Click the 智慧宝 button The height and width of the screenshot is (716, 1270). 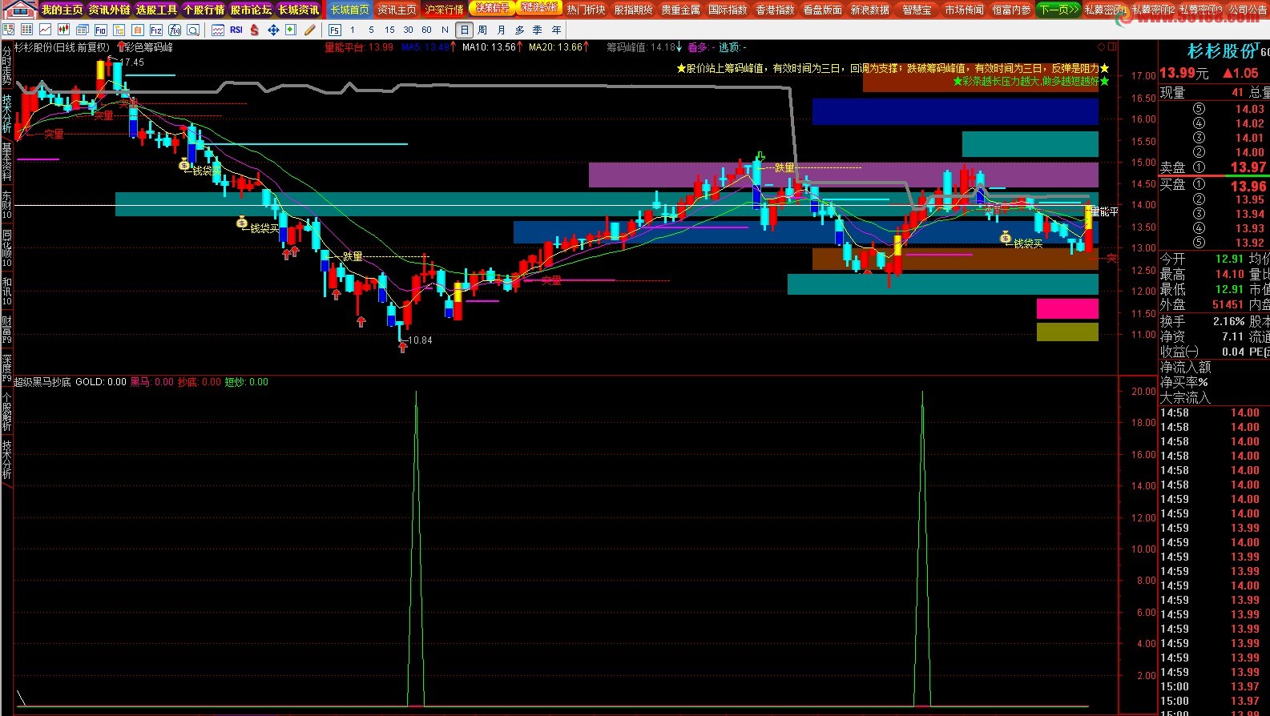coord(917,10)
